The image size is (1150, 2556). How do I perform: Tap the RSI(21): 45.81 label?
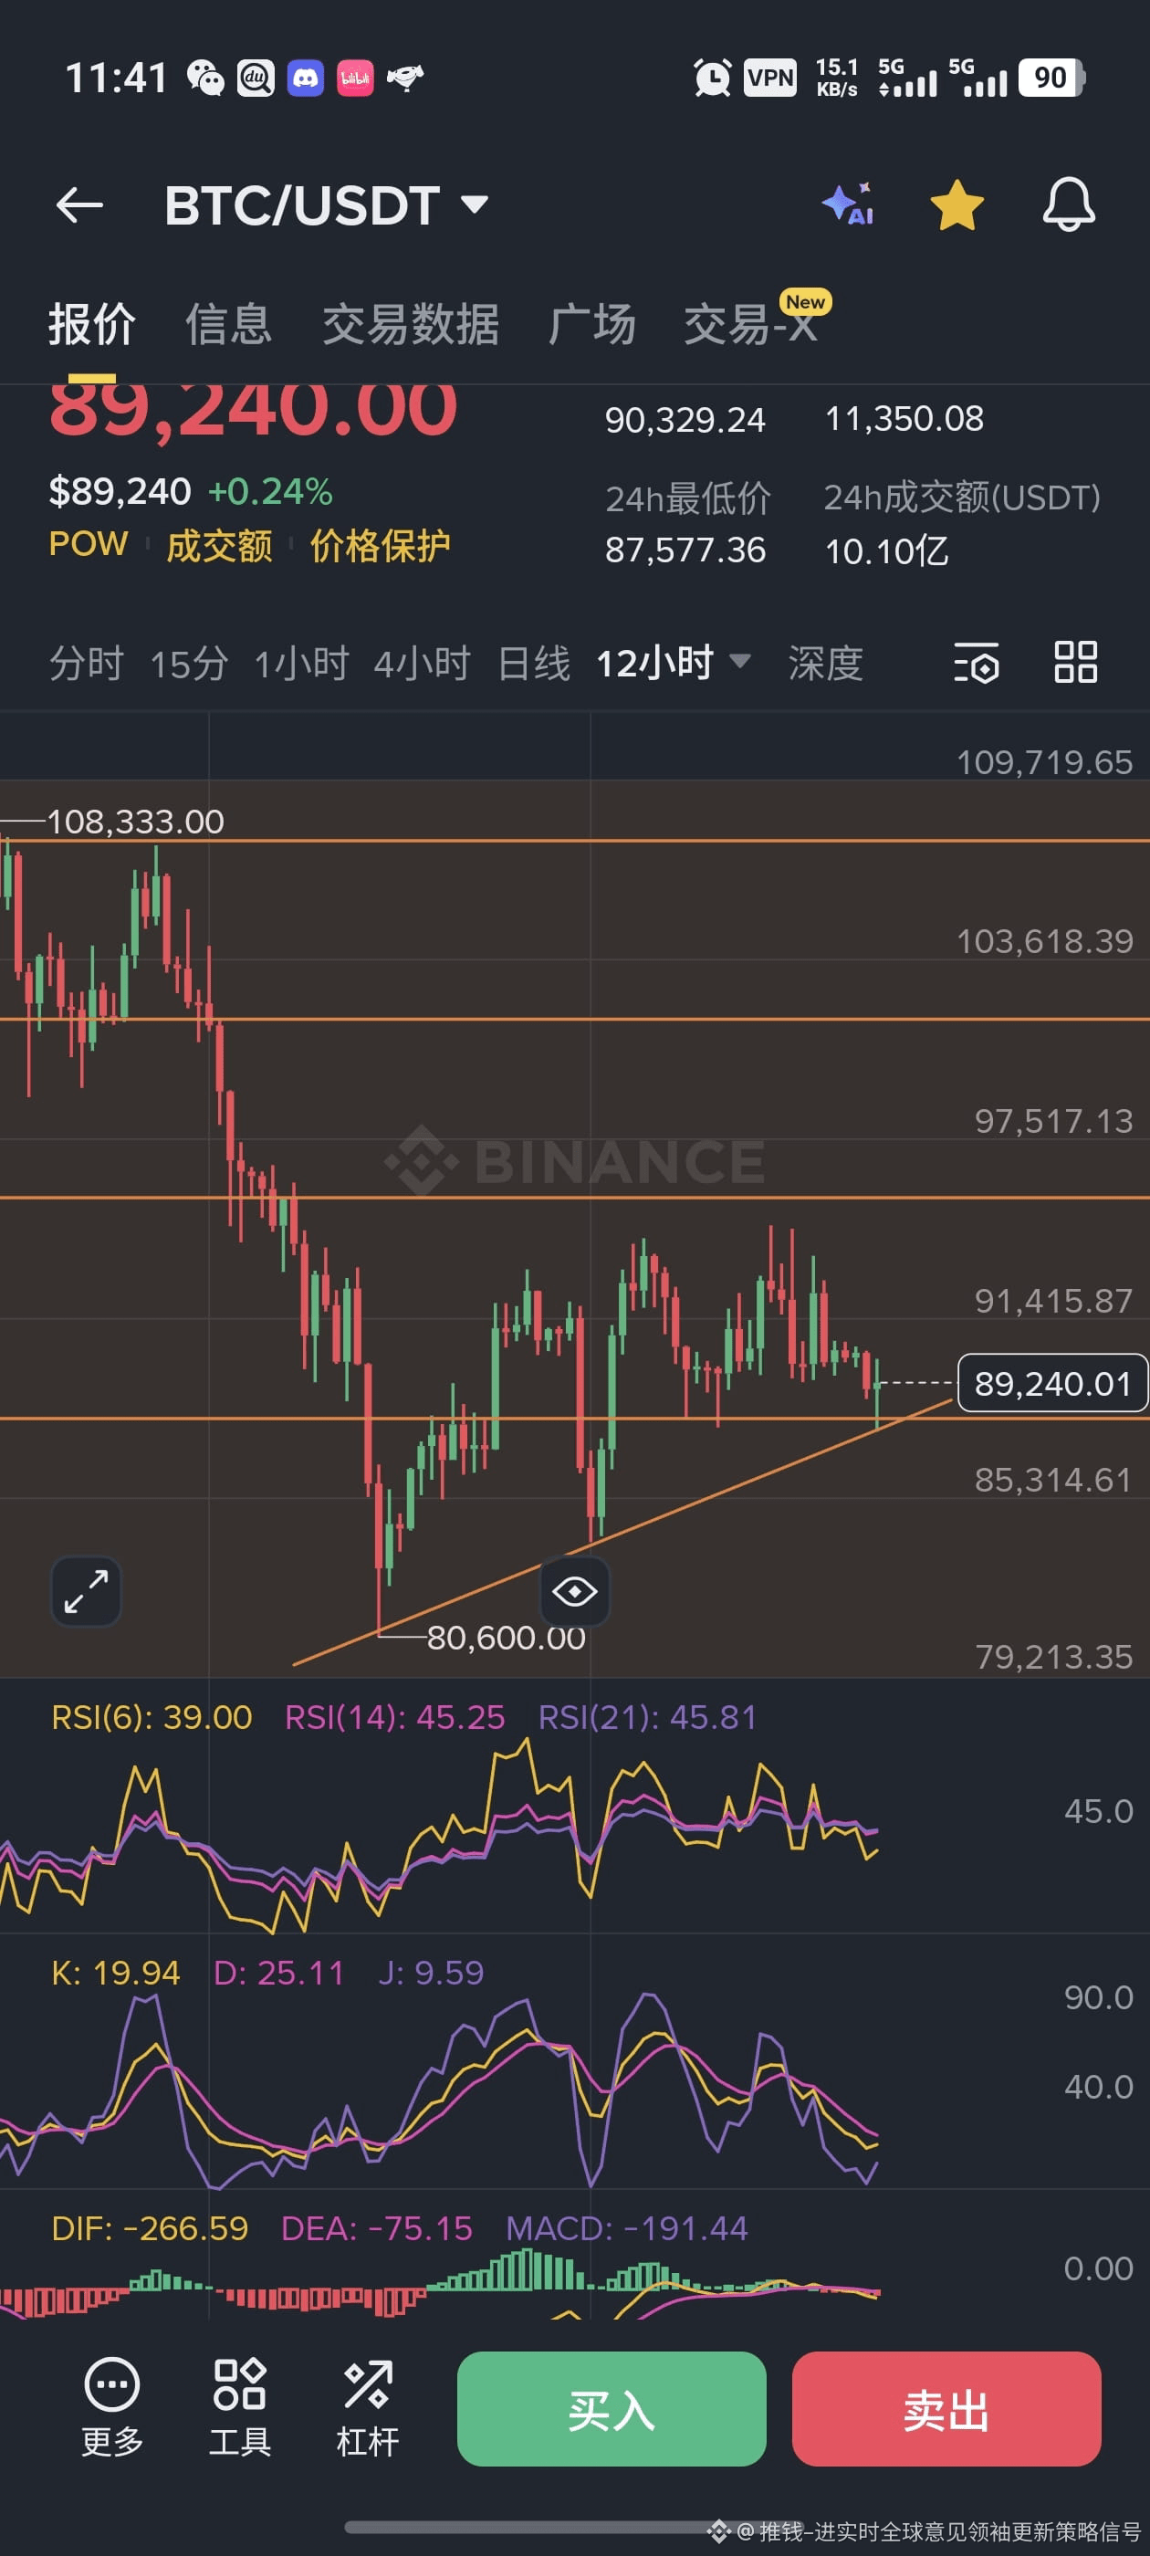[647, 1716]
